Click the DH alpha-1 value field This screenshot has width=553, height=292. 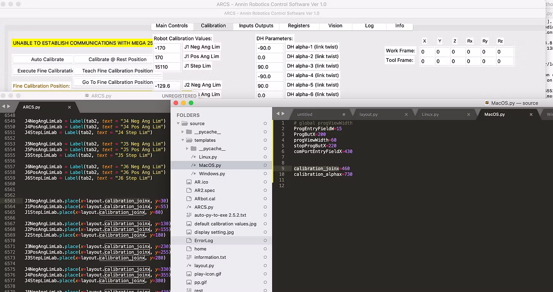click(270, 48)
